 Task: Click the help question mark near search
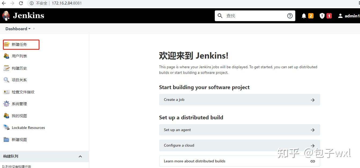(x=290, y=16)
